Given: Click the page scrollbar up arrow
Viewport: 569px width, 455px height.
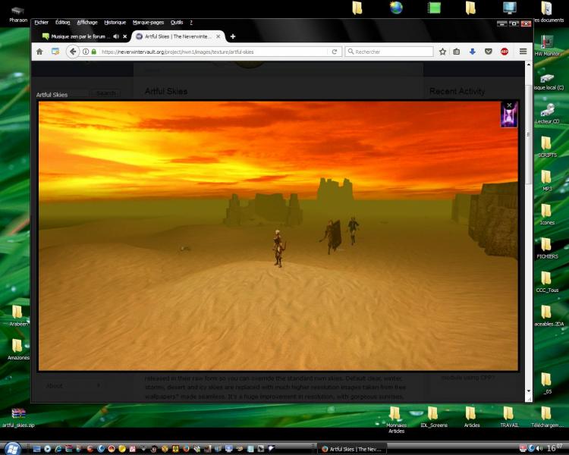Looking at the screenshot, I should (528, 64).
